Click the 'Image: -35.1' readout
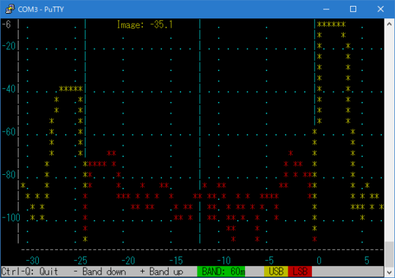 click(144, 25)
